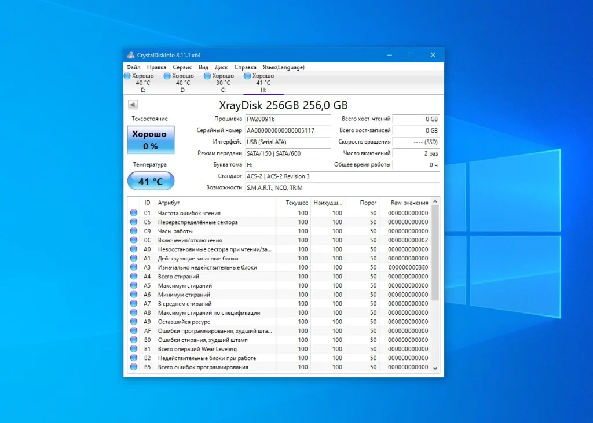Click status icon for Действующие запасные блоки
This screenshot has width=593, height=423.
(134, 258)
